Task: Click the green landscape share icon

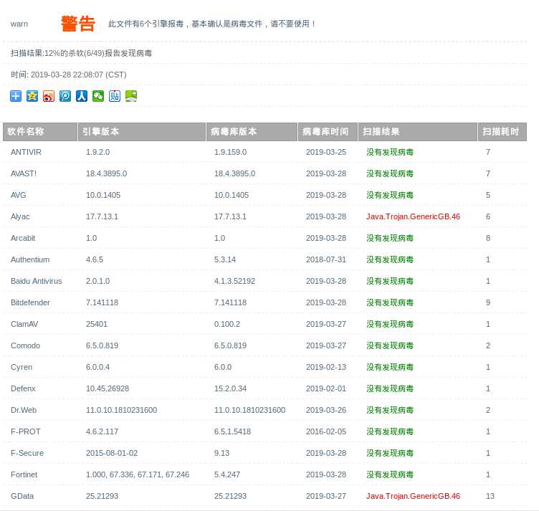Action: (x=131, y=96)
